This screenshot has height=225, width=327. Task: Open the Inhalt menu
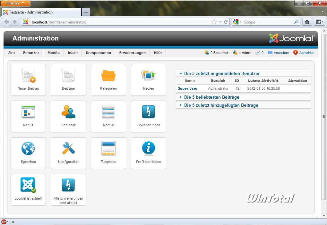(73, 53)
